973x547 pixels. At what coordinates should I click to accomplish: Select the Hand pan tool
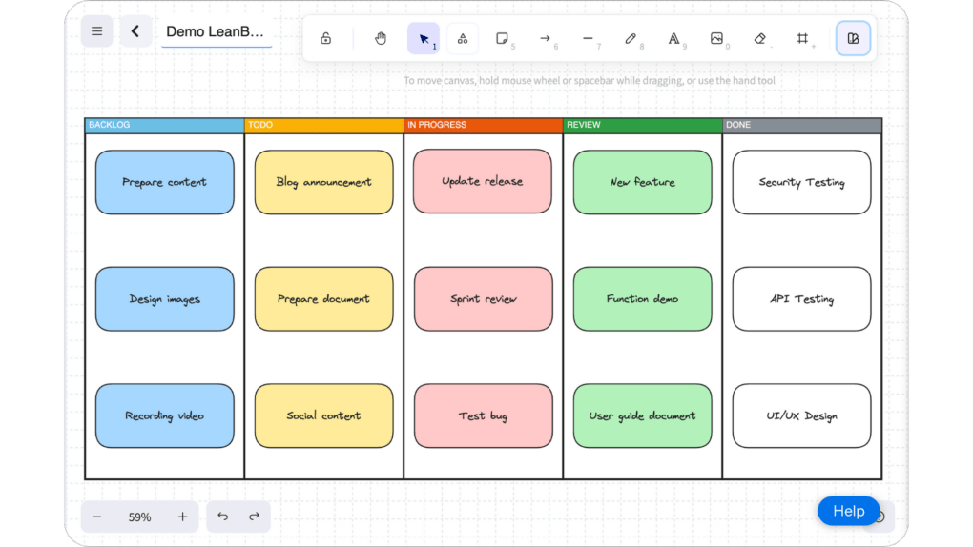click(x=381, y=39)
